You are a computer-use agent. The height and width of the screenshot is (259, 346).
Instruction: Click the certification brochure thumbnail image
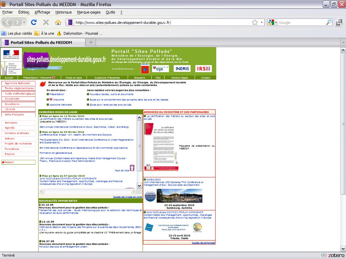coord(161,147)
